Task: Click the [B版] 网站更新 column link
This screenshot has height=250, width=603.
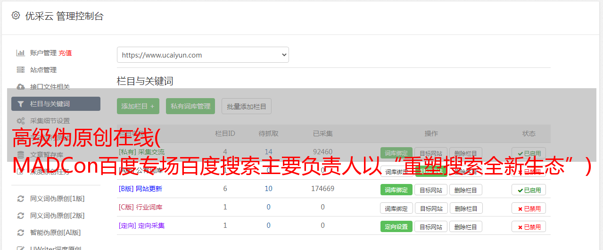Action: pyautogui.click(x=140, y=189)
